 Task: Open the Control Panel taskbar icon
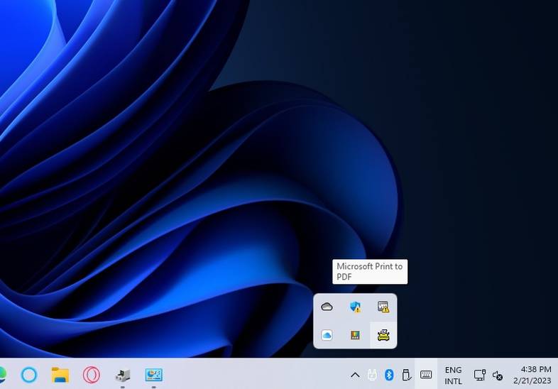(x=153, y=374)
